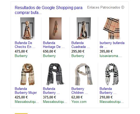
Task: Select the 425,00 € beige scarf image
Action: pyautogui.click(x=27, y=74)
